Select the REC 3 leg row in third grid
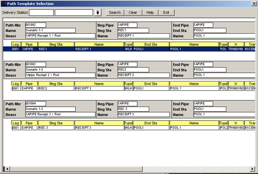258x174 pixels. 56,128
